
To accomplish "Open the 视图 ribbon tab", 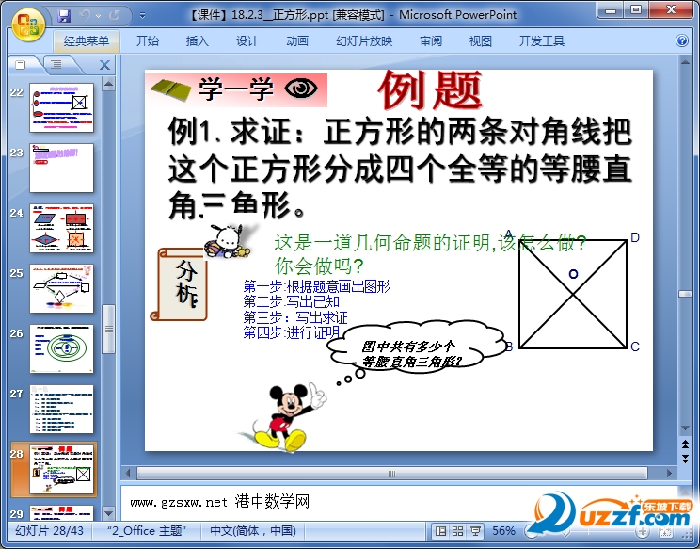I will click(481, 41).
